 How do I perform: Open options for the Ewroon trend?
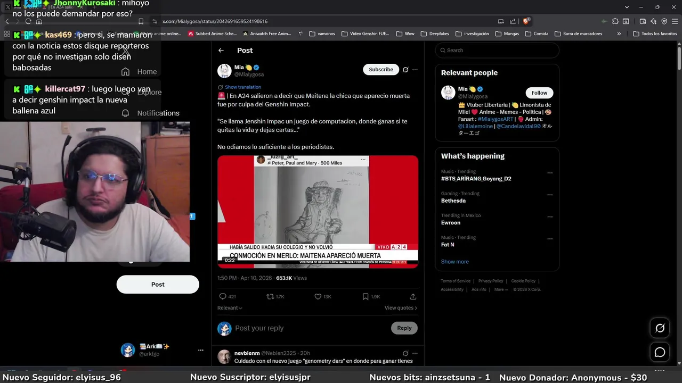tap(550, 217)
